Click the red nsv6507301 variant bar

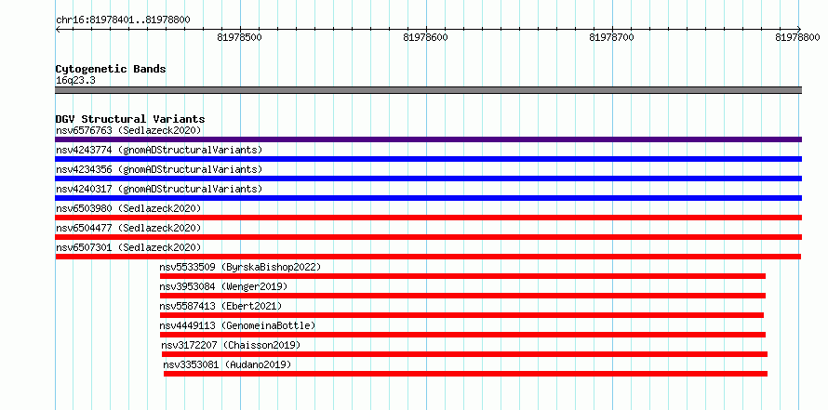428,257
